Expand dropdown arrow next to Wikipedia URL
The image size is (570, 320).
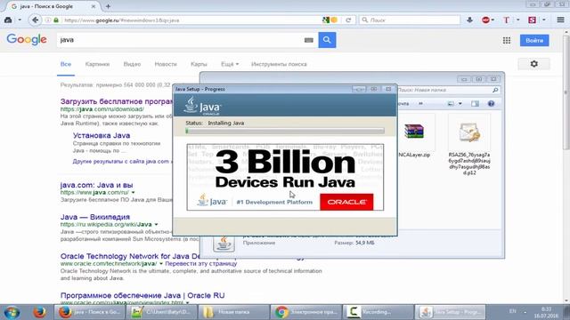[156, 225]
